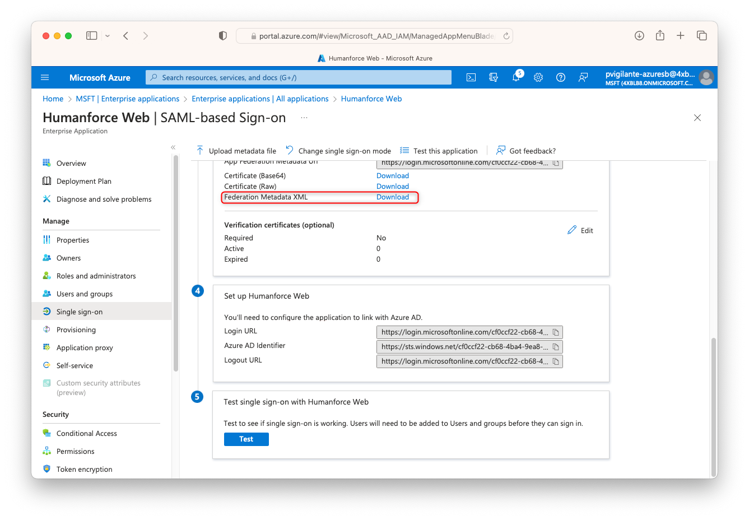
Task: Show Safari tab overview
Action: [701, 36]
